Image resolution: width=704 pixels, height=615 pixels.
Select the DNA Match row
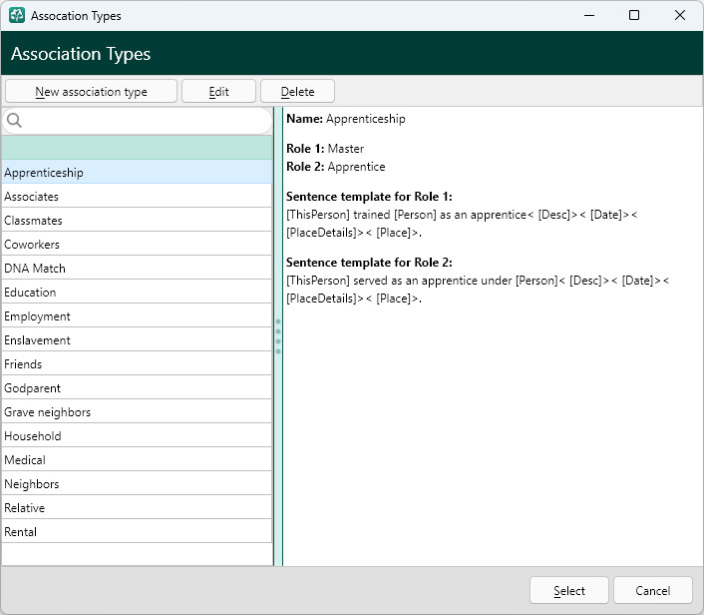(x=137, y=268)
